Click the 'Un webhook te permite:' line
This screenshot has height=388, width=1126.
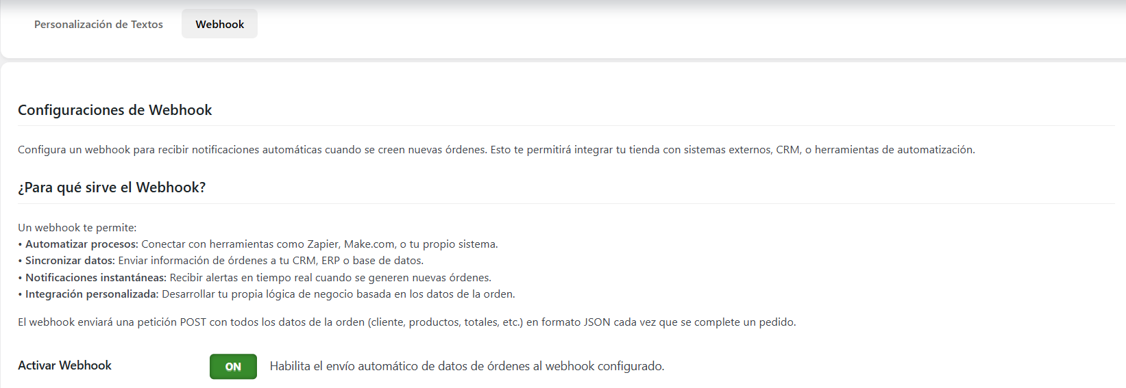pyautogui.click(x=77, y=228)
